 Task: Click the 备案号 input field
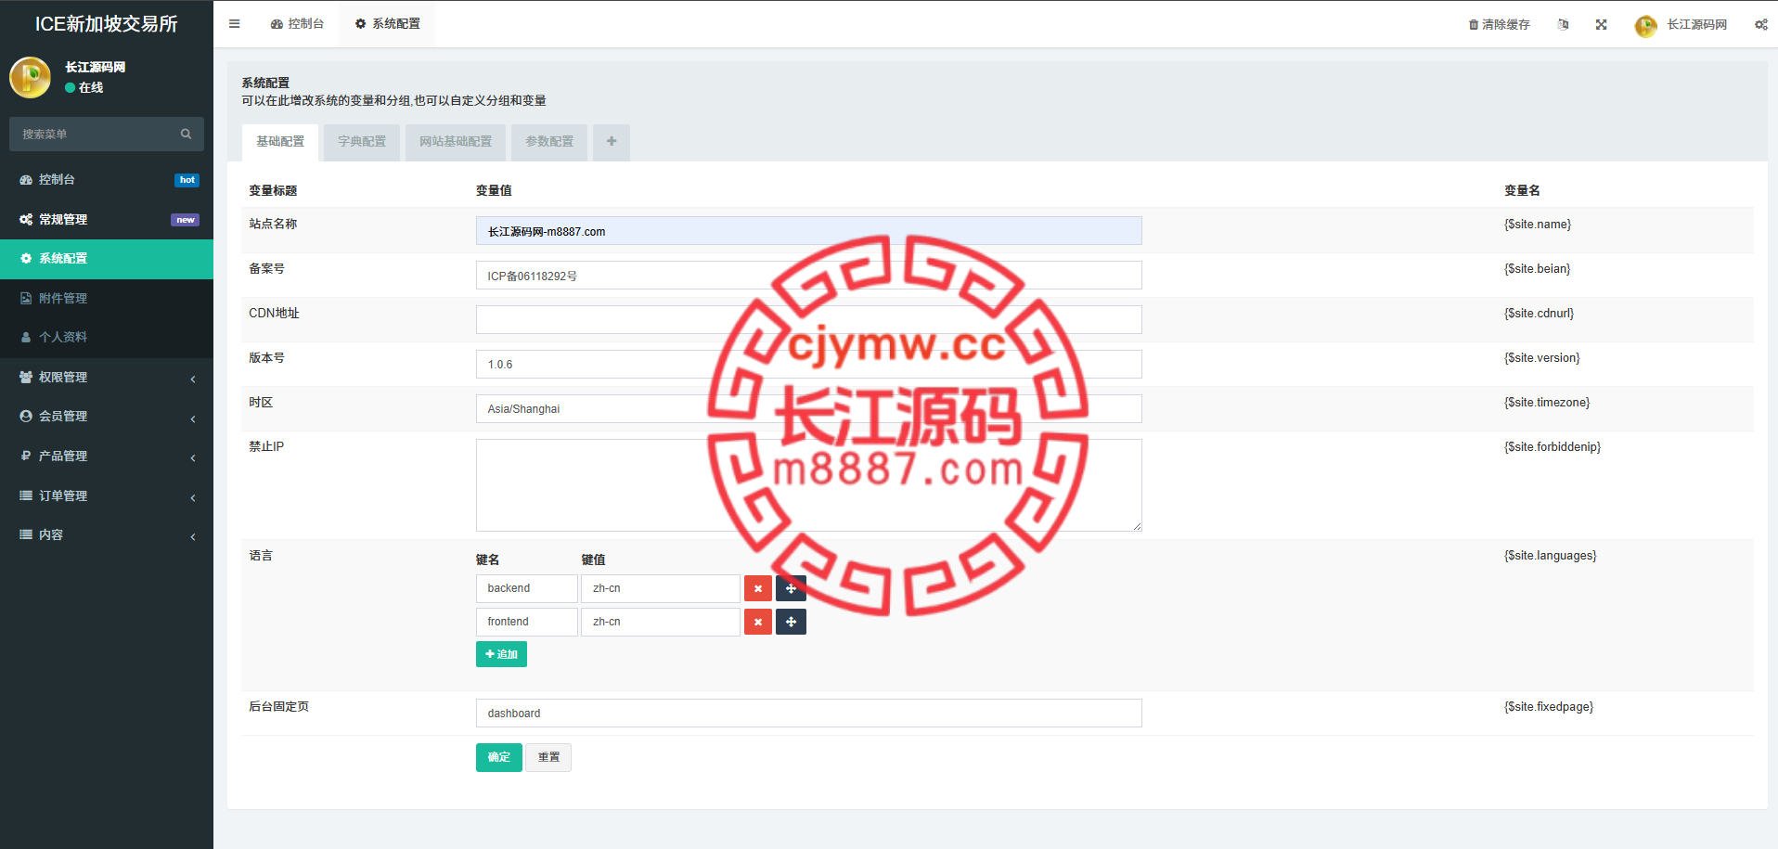tap(808, 276)
